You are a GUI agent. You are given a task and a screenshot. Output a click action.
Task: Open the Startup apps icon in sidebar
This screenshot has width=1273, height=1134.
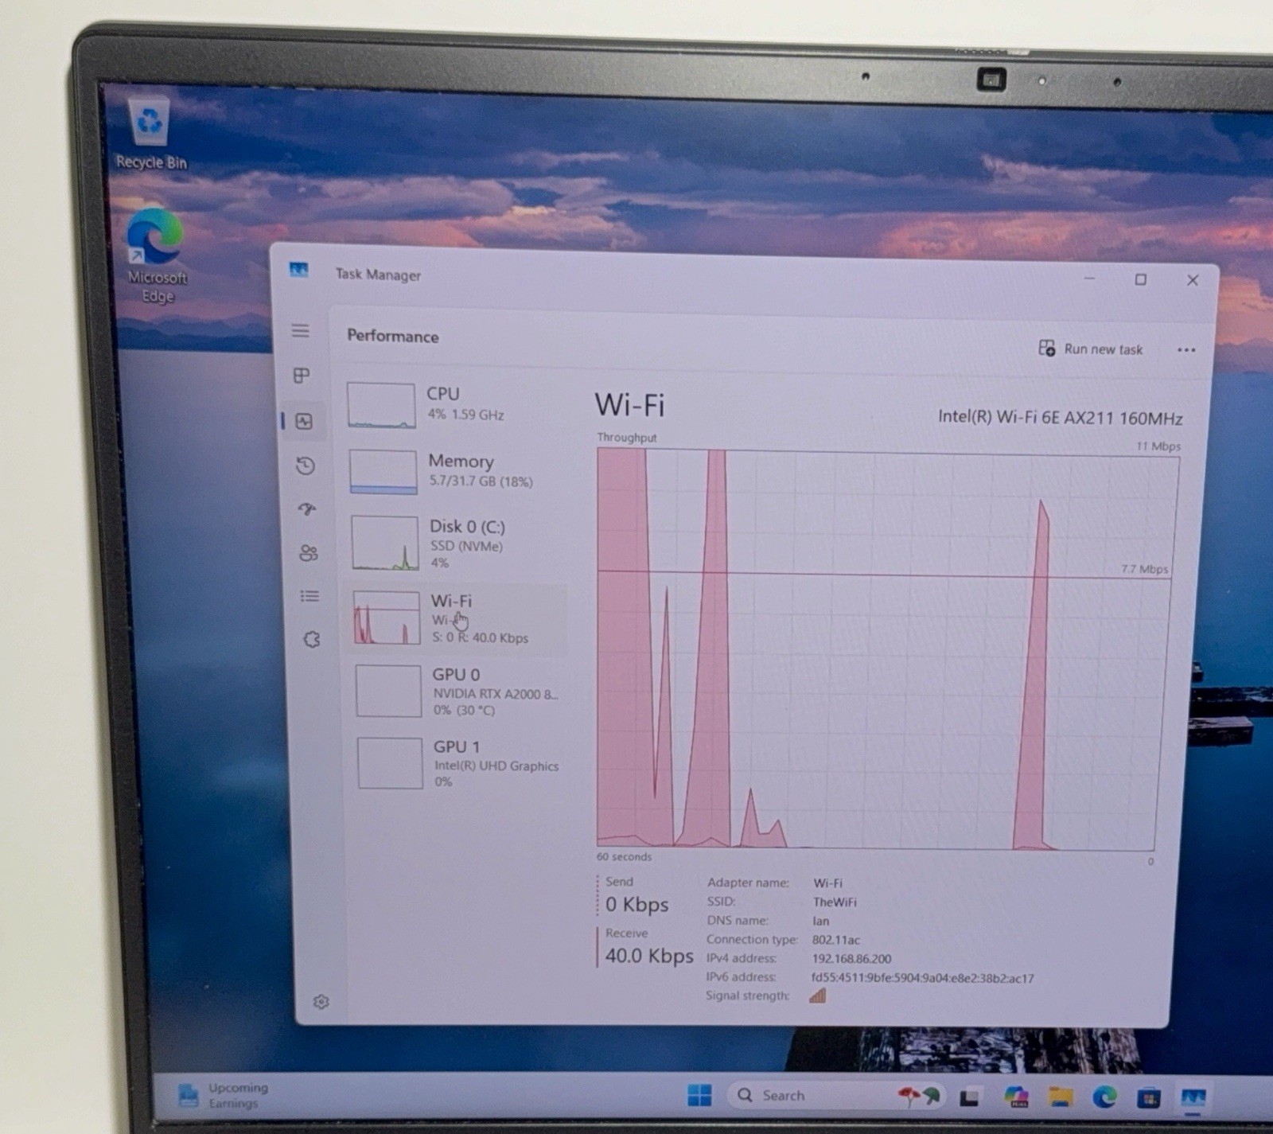[x=307, y=509]
